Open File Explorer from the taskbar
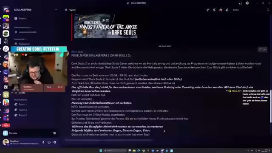 tap(134, 150)
